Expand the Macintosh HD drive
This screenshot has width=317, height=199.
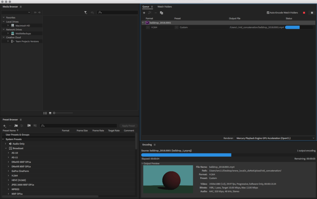click(8, 25)
